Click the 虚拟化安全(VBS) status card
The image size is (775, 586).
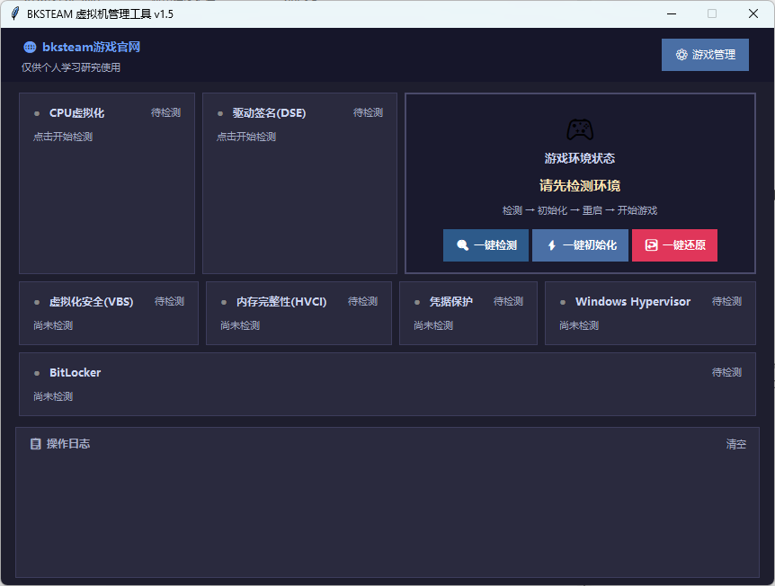[x=108, y=314]
